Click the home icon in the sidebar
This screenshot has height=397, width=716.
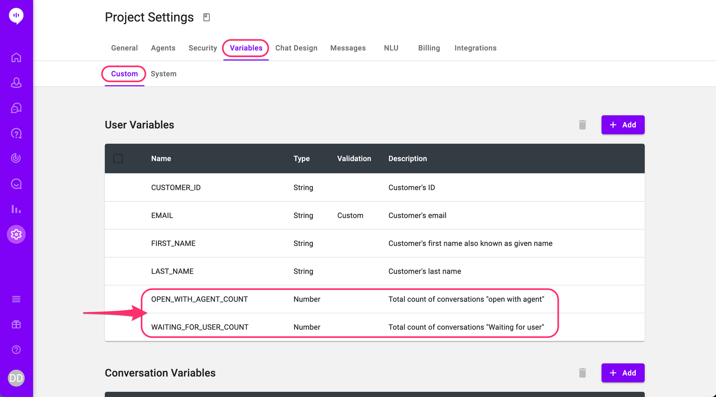tap(16, 57)
